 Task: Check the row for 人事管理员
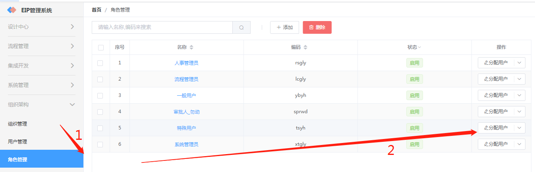point(100,63)
